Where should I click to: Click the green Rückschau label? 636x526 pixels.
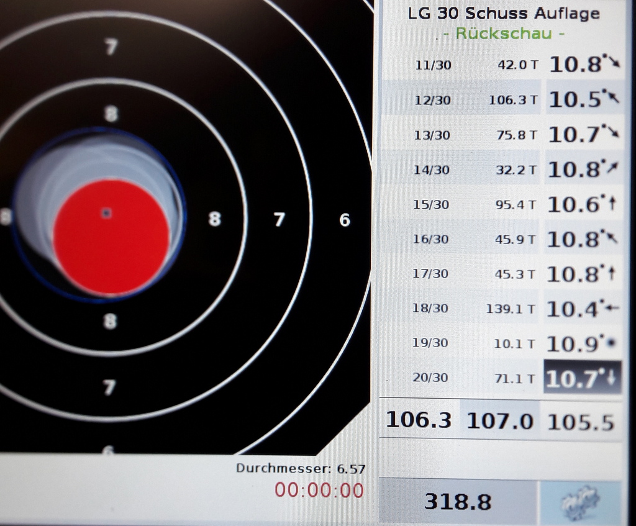point(504,34)
